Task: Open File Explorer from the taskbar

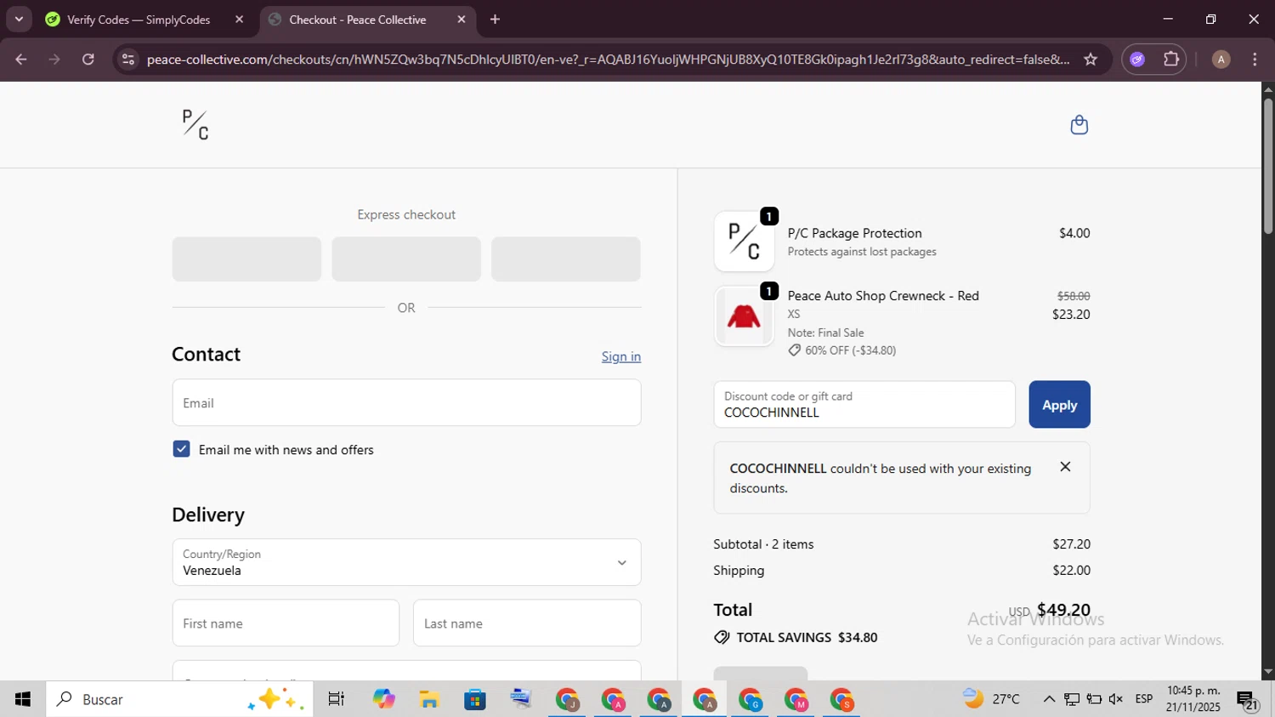Action: [x=429, y=699]
